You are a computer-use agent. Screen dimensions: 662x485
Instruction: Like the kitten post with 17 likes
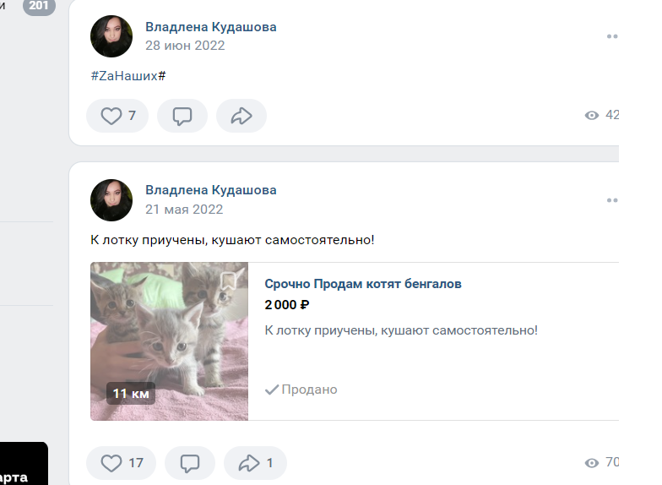[x=122, y=463]
